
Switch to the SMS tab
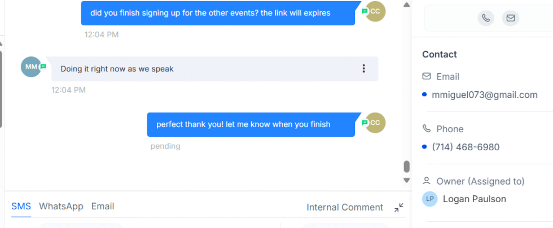click(x=21, y=206)
